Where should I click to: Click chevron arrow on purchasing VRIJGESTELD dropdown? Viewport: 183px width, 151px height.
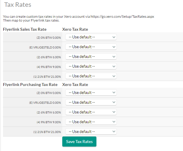click(x=114, y=103)
